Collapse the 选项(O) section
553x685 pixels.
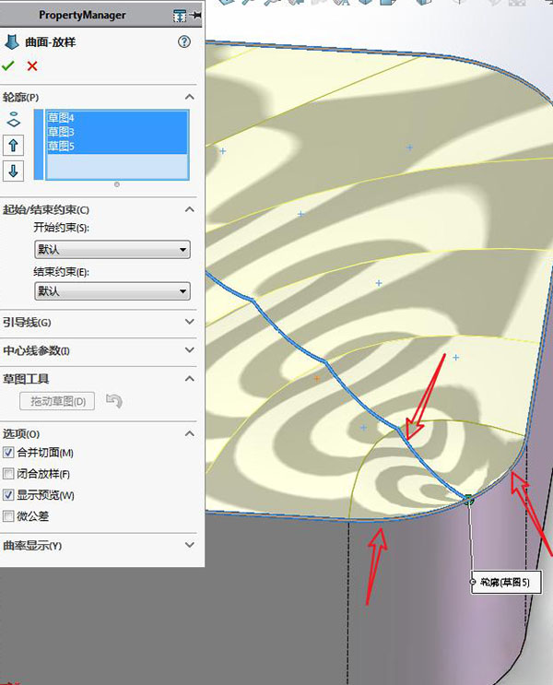coord(190,434)
